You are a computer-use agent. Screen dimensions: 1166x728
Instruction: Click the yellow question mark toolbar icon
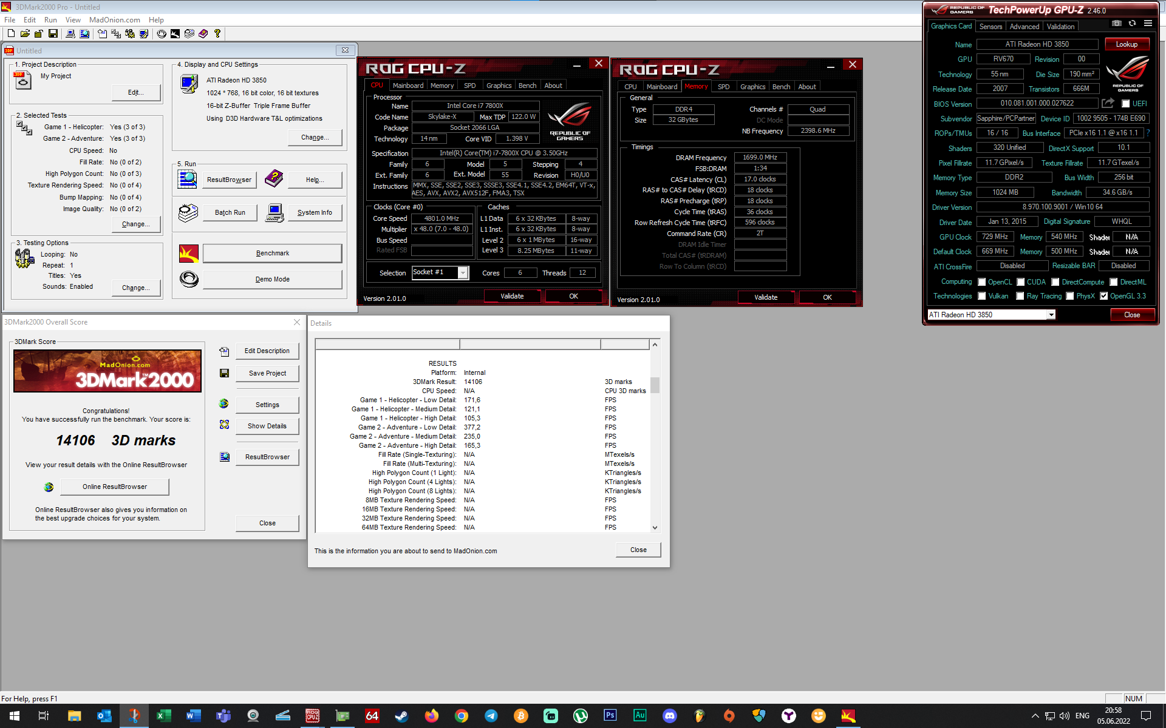point(217,34)
